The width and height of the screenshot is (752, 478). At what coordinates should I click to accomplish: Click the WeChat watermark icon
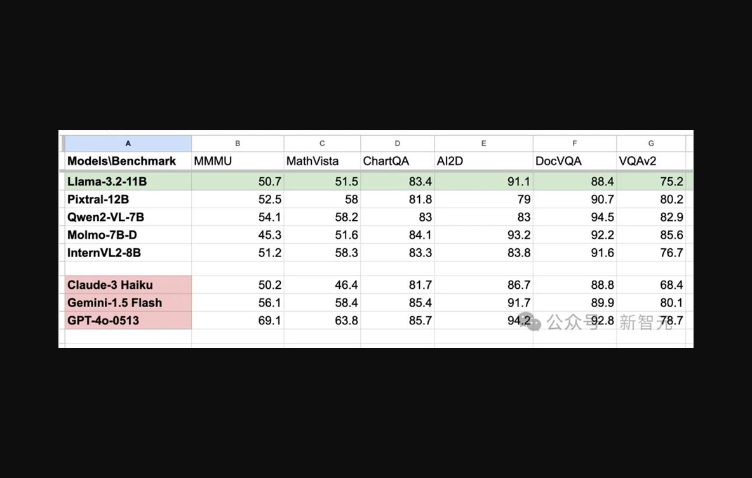point(532,322)
